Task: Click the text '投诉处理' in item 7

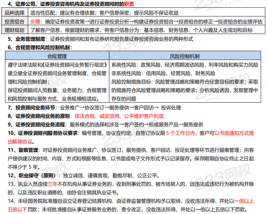Action: pyautogui.click(x=171, y=108)
